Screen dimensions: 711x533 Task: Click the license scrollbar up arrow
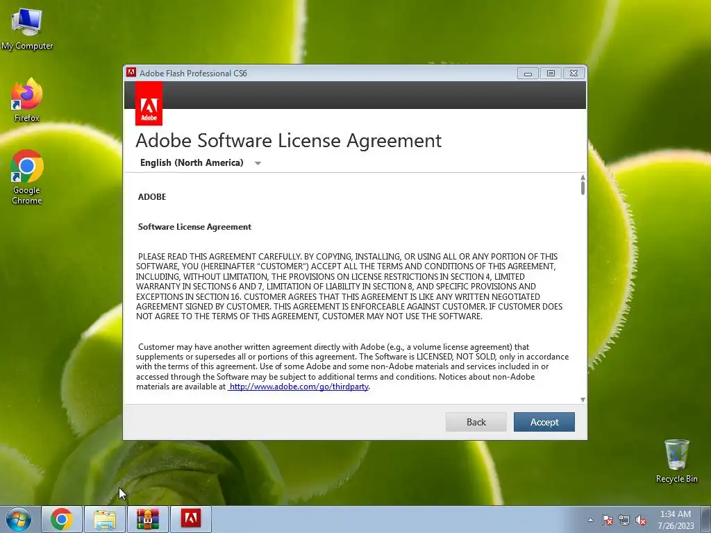click(x=583, y=177)
